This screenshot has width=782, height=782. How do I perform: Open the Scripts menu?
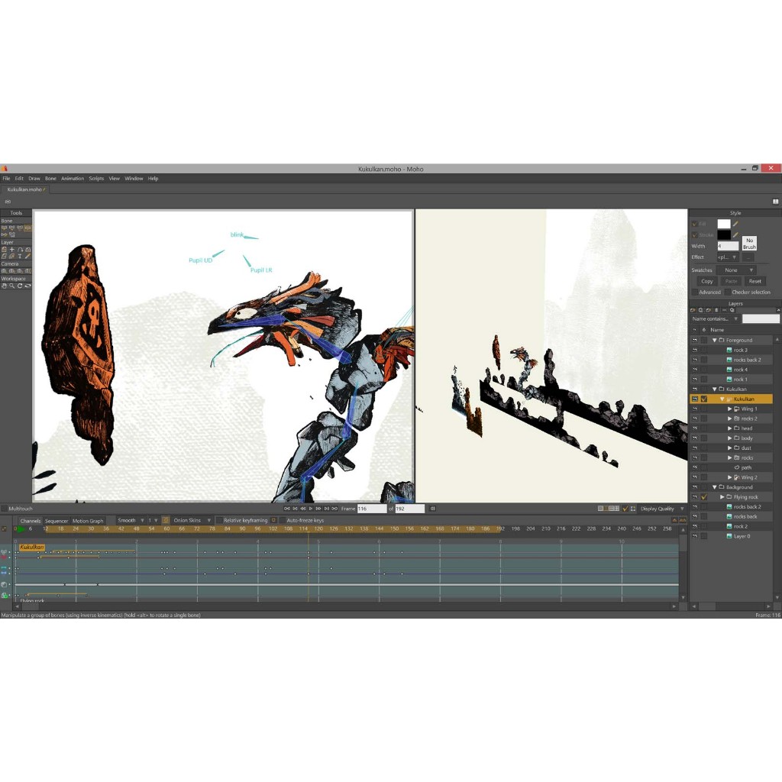[x=96, y=179]
